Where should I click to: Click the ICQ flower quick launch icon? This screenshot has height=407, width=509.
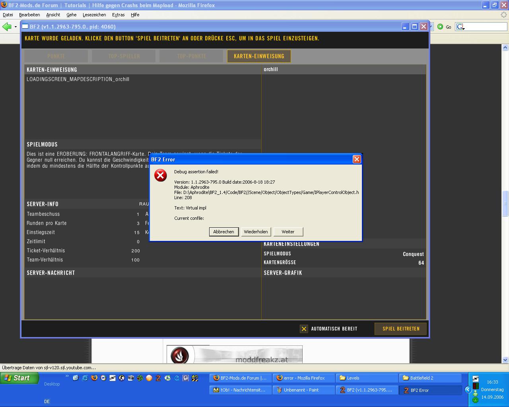click(140, 378)
